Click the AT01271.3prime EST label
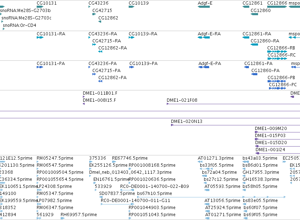This screenshot has height=220, width=300. 216,158
